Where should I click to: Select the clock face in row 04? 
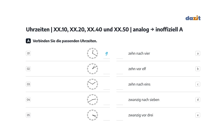coord(92,100)
